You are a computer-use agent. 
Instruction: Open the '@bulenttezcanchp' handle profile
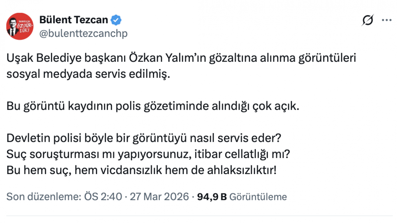point(83,33)
